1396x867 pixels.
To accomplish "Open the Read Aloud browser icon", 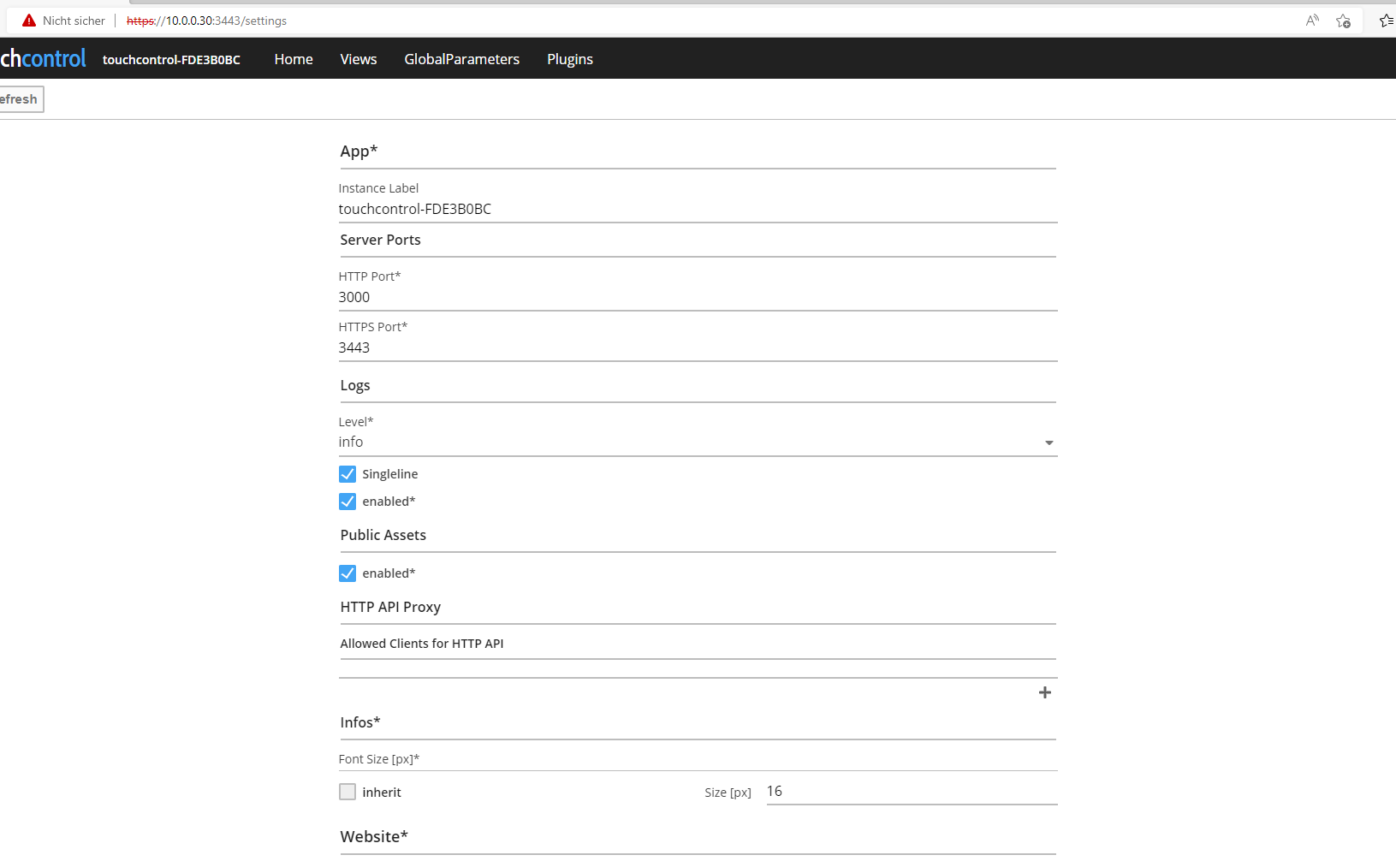I will tap(1312, 21).
